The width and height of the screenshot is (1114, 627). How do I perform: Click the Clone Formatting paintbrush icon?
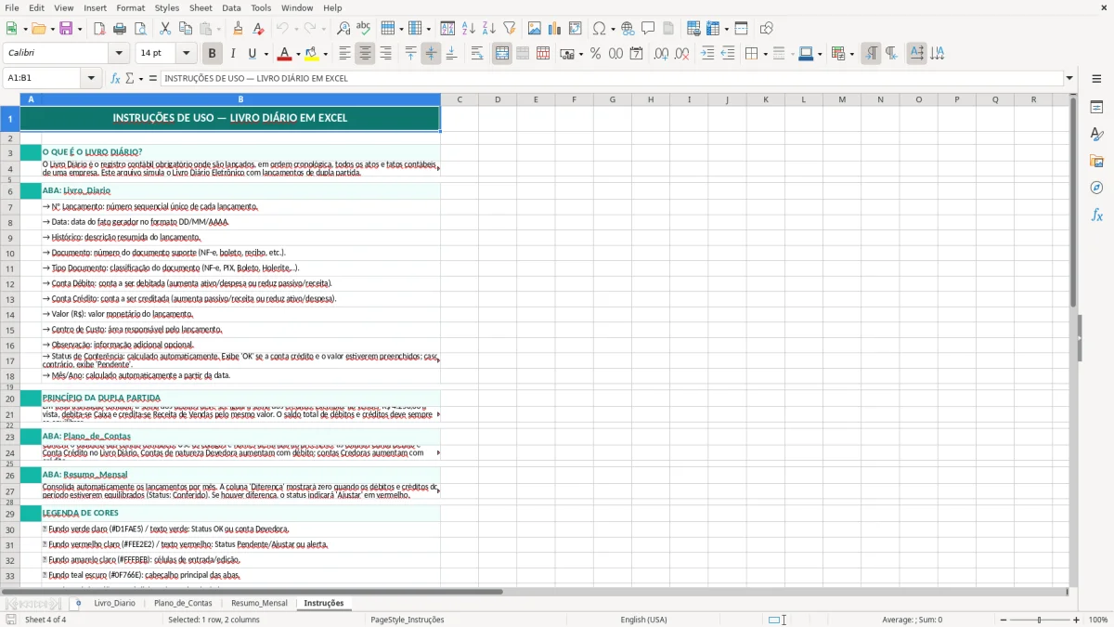[x=239, y=29]
